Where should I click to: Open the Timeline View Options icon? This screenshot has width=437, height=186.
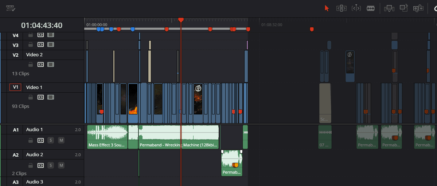tap(11, 8)
